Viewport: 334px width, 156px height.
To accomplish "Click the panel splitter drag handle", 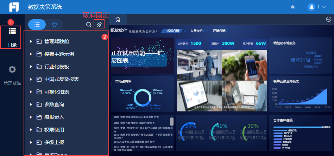I will 111,85.
